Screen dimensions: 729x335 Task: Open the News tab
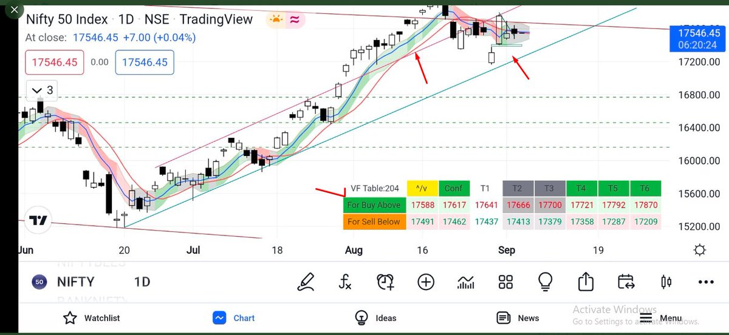(518, 317)
